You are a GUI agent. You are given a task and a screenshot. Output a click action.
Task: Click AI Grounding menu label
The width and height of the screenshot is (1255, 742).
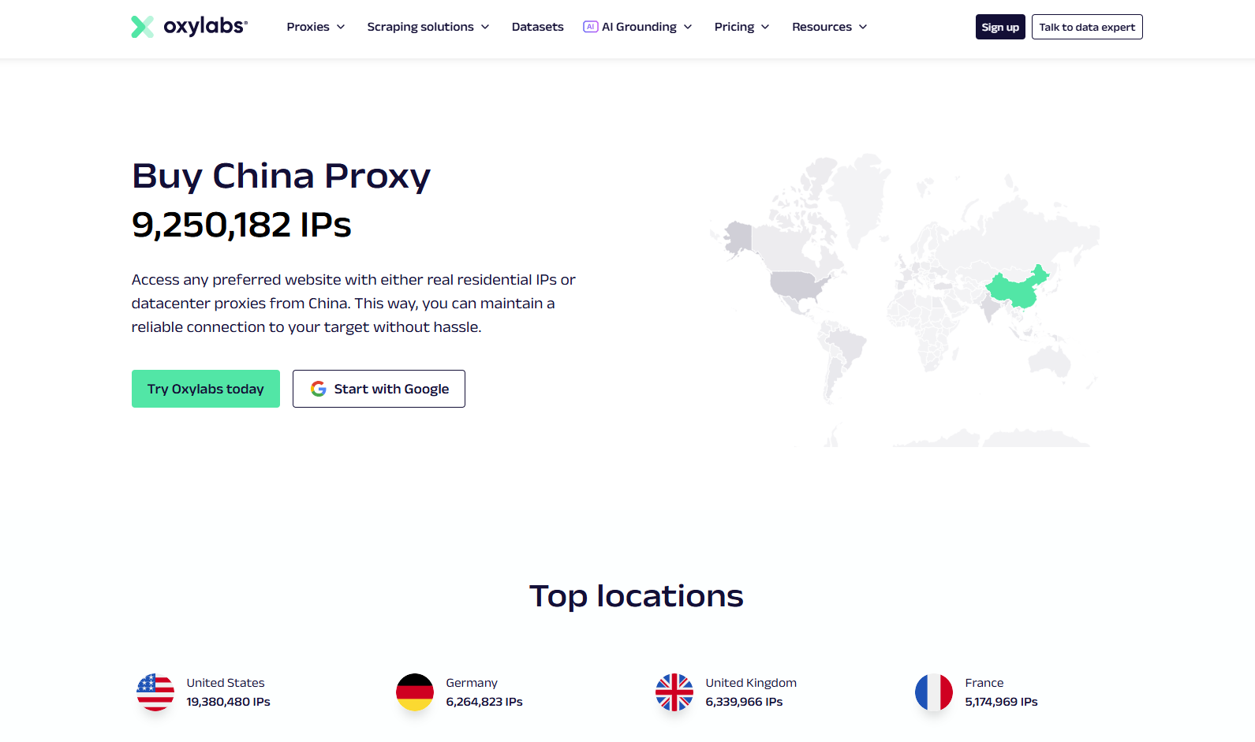pyautogui.click(x=639, y=27)
